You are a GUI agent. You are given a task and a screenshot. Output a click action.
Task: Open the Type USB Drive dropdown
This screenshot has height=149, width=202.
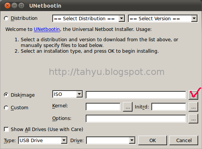[43, 141]
